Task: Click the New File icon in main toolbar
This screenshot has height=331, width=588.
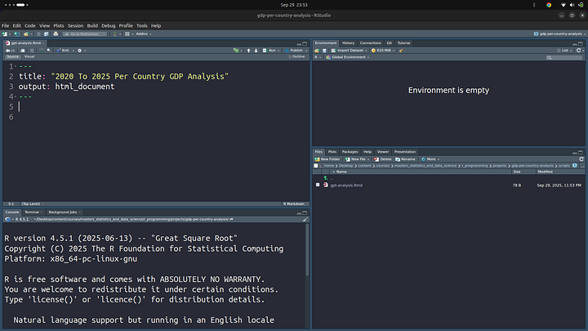Action: (x=5, y=34)
